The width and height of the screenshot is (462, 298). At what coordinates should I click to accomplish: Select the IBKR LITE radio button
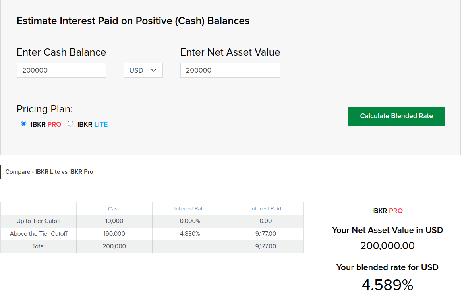point(71,124)
